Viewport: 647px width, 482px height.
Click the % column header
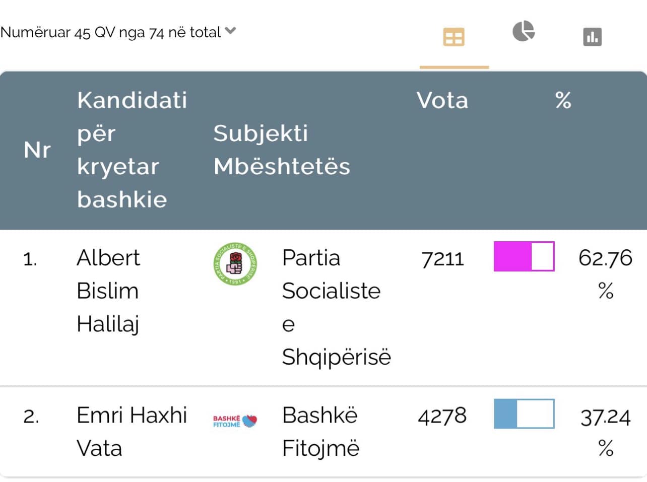click(563, 100)
